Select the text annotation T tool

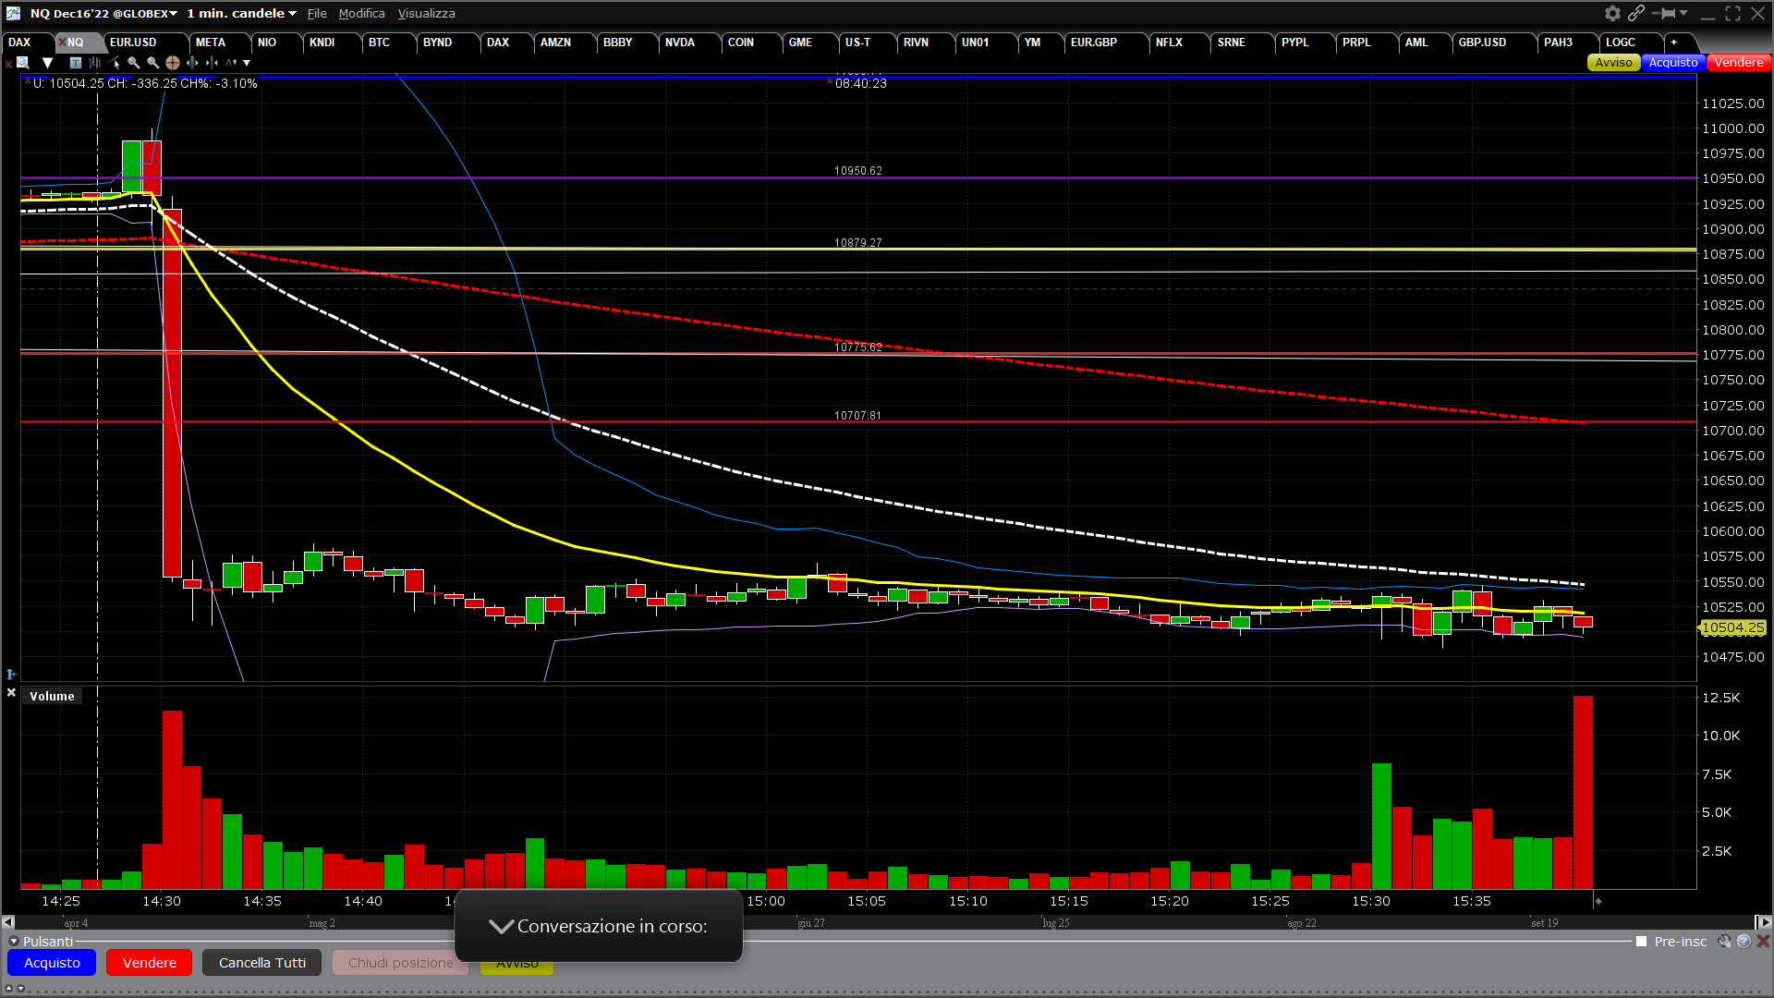[x=76, y=63]
